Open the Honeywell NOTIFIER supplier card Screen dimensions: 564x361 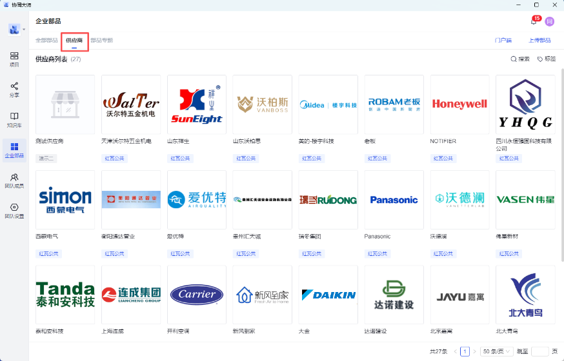[459, 104]
